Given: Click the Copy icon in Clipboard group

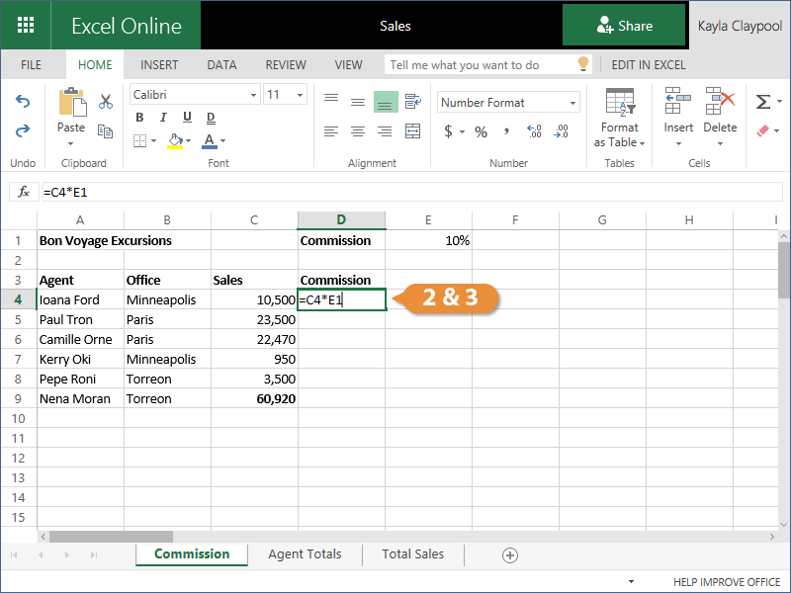Looking at the screenshot, I should click(106, 129).
